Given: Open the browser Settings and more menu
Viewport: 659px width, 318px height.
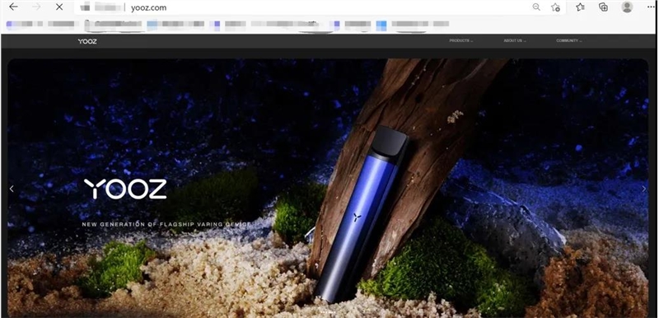Looking at the screenshot, I should [x=651, y=7].
